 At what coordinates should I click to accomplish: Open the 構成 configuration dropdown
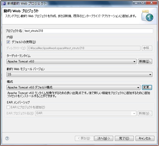point(73,87)
